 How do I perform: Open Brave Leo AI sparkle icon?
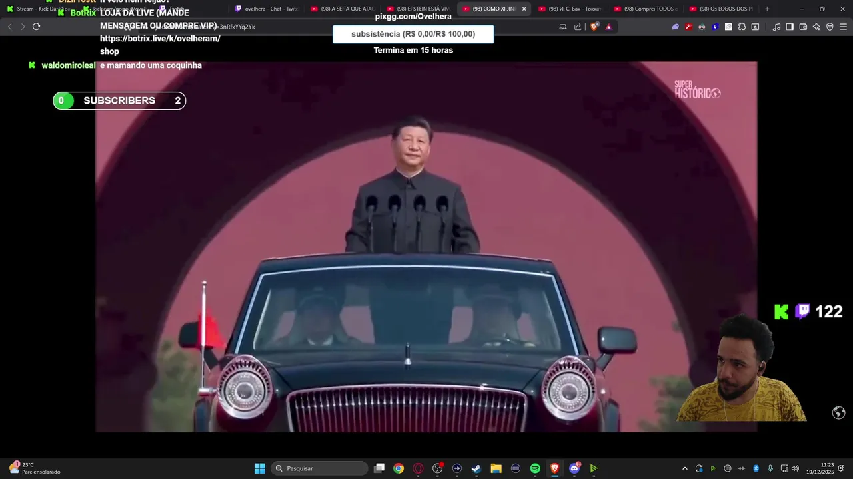[816, 27]
